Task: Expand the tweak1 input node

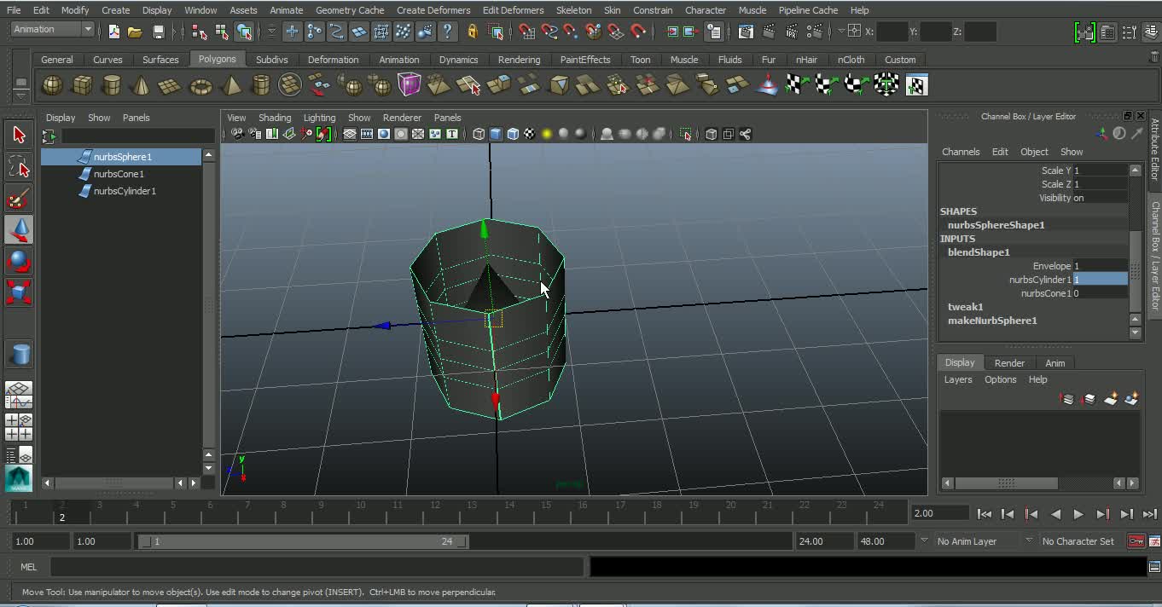Action: pos(965,307)
